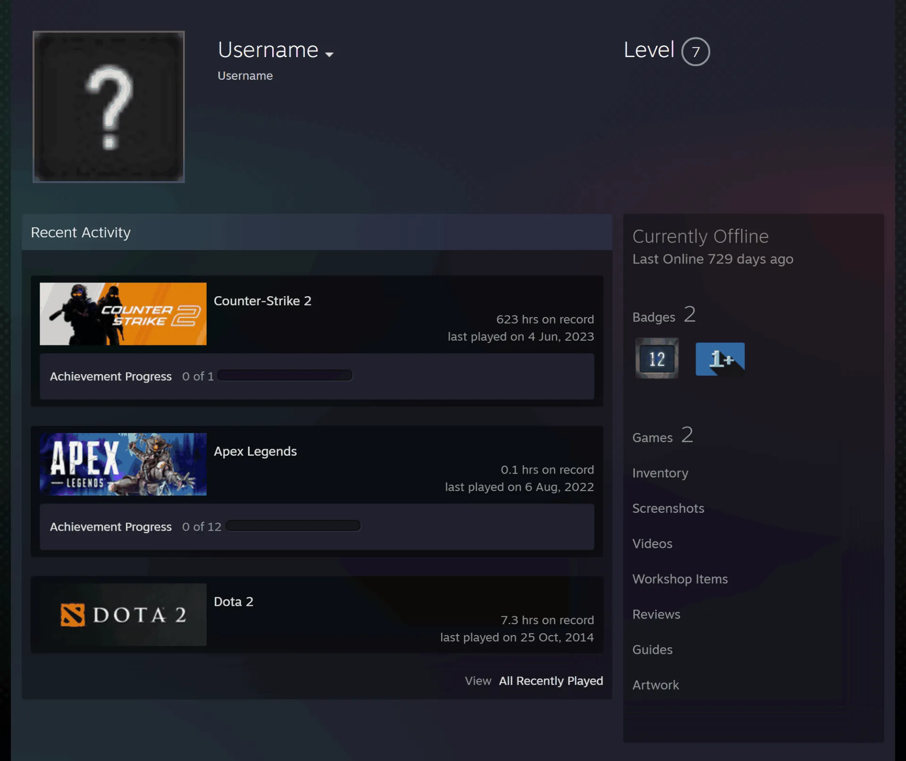The width and height of the screenshot is (906, 761).
Task: Click Apex Legends achievement progress bar
Action: pos(293,526)
